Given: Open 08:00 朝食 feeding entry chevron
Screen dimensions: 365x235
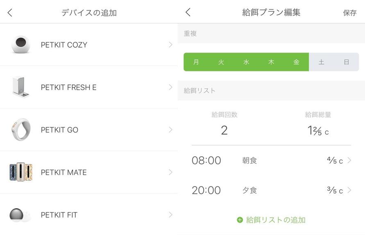Looking at the screenshot, I should (349, 160).
